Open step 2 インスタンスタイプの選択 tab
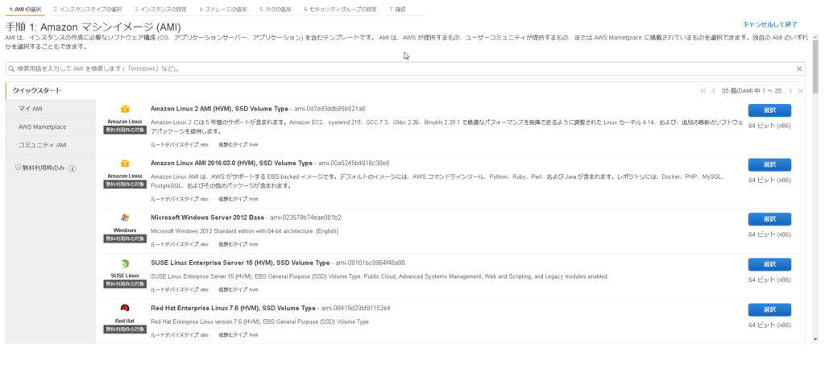825x369 pixels. [87, 10]
